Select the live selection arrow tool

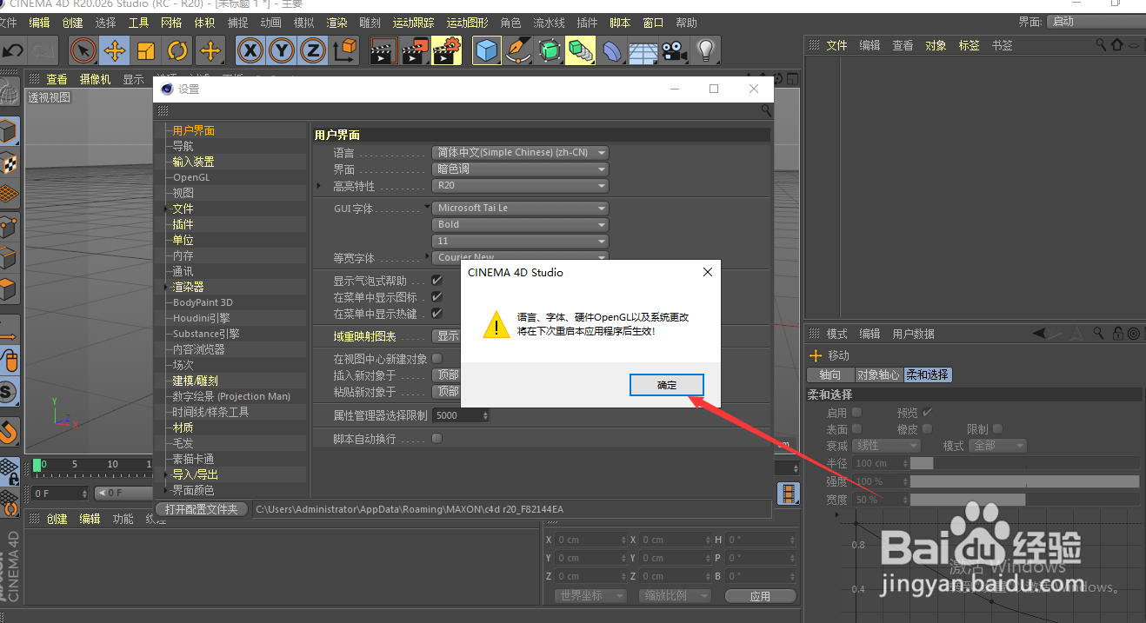point(83,51)
